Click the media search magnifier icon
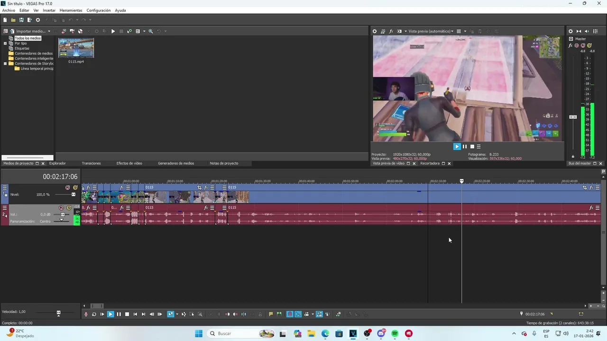Viewport: 607px width, 341px height. [151, 31]
